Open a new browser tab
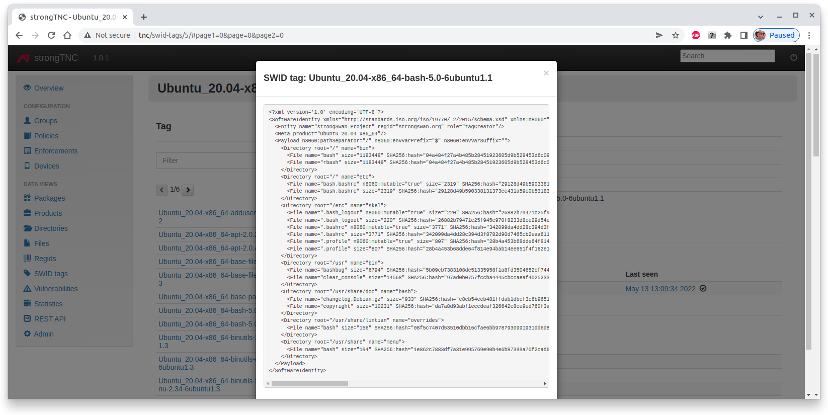This screenshot has height=415, width=828. (144, 17)
